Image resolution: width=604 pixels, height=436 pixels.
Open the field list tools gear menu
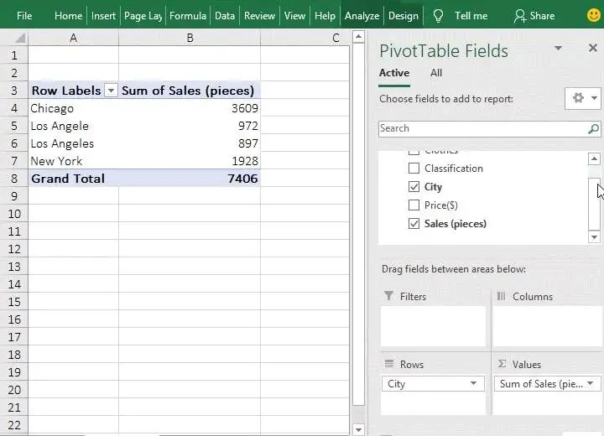[582, 98]
